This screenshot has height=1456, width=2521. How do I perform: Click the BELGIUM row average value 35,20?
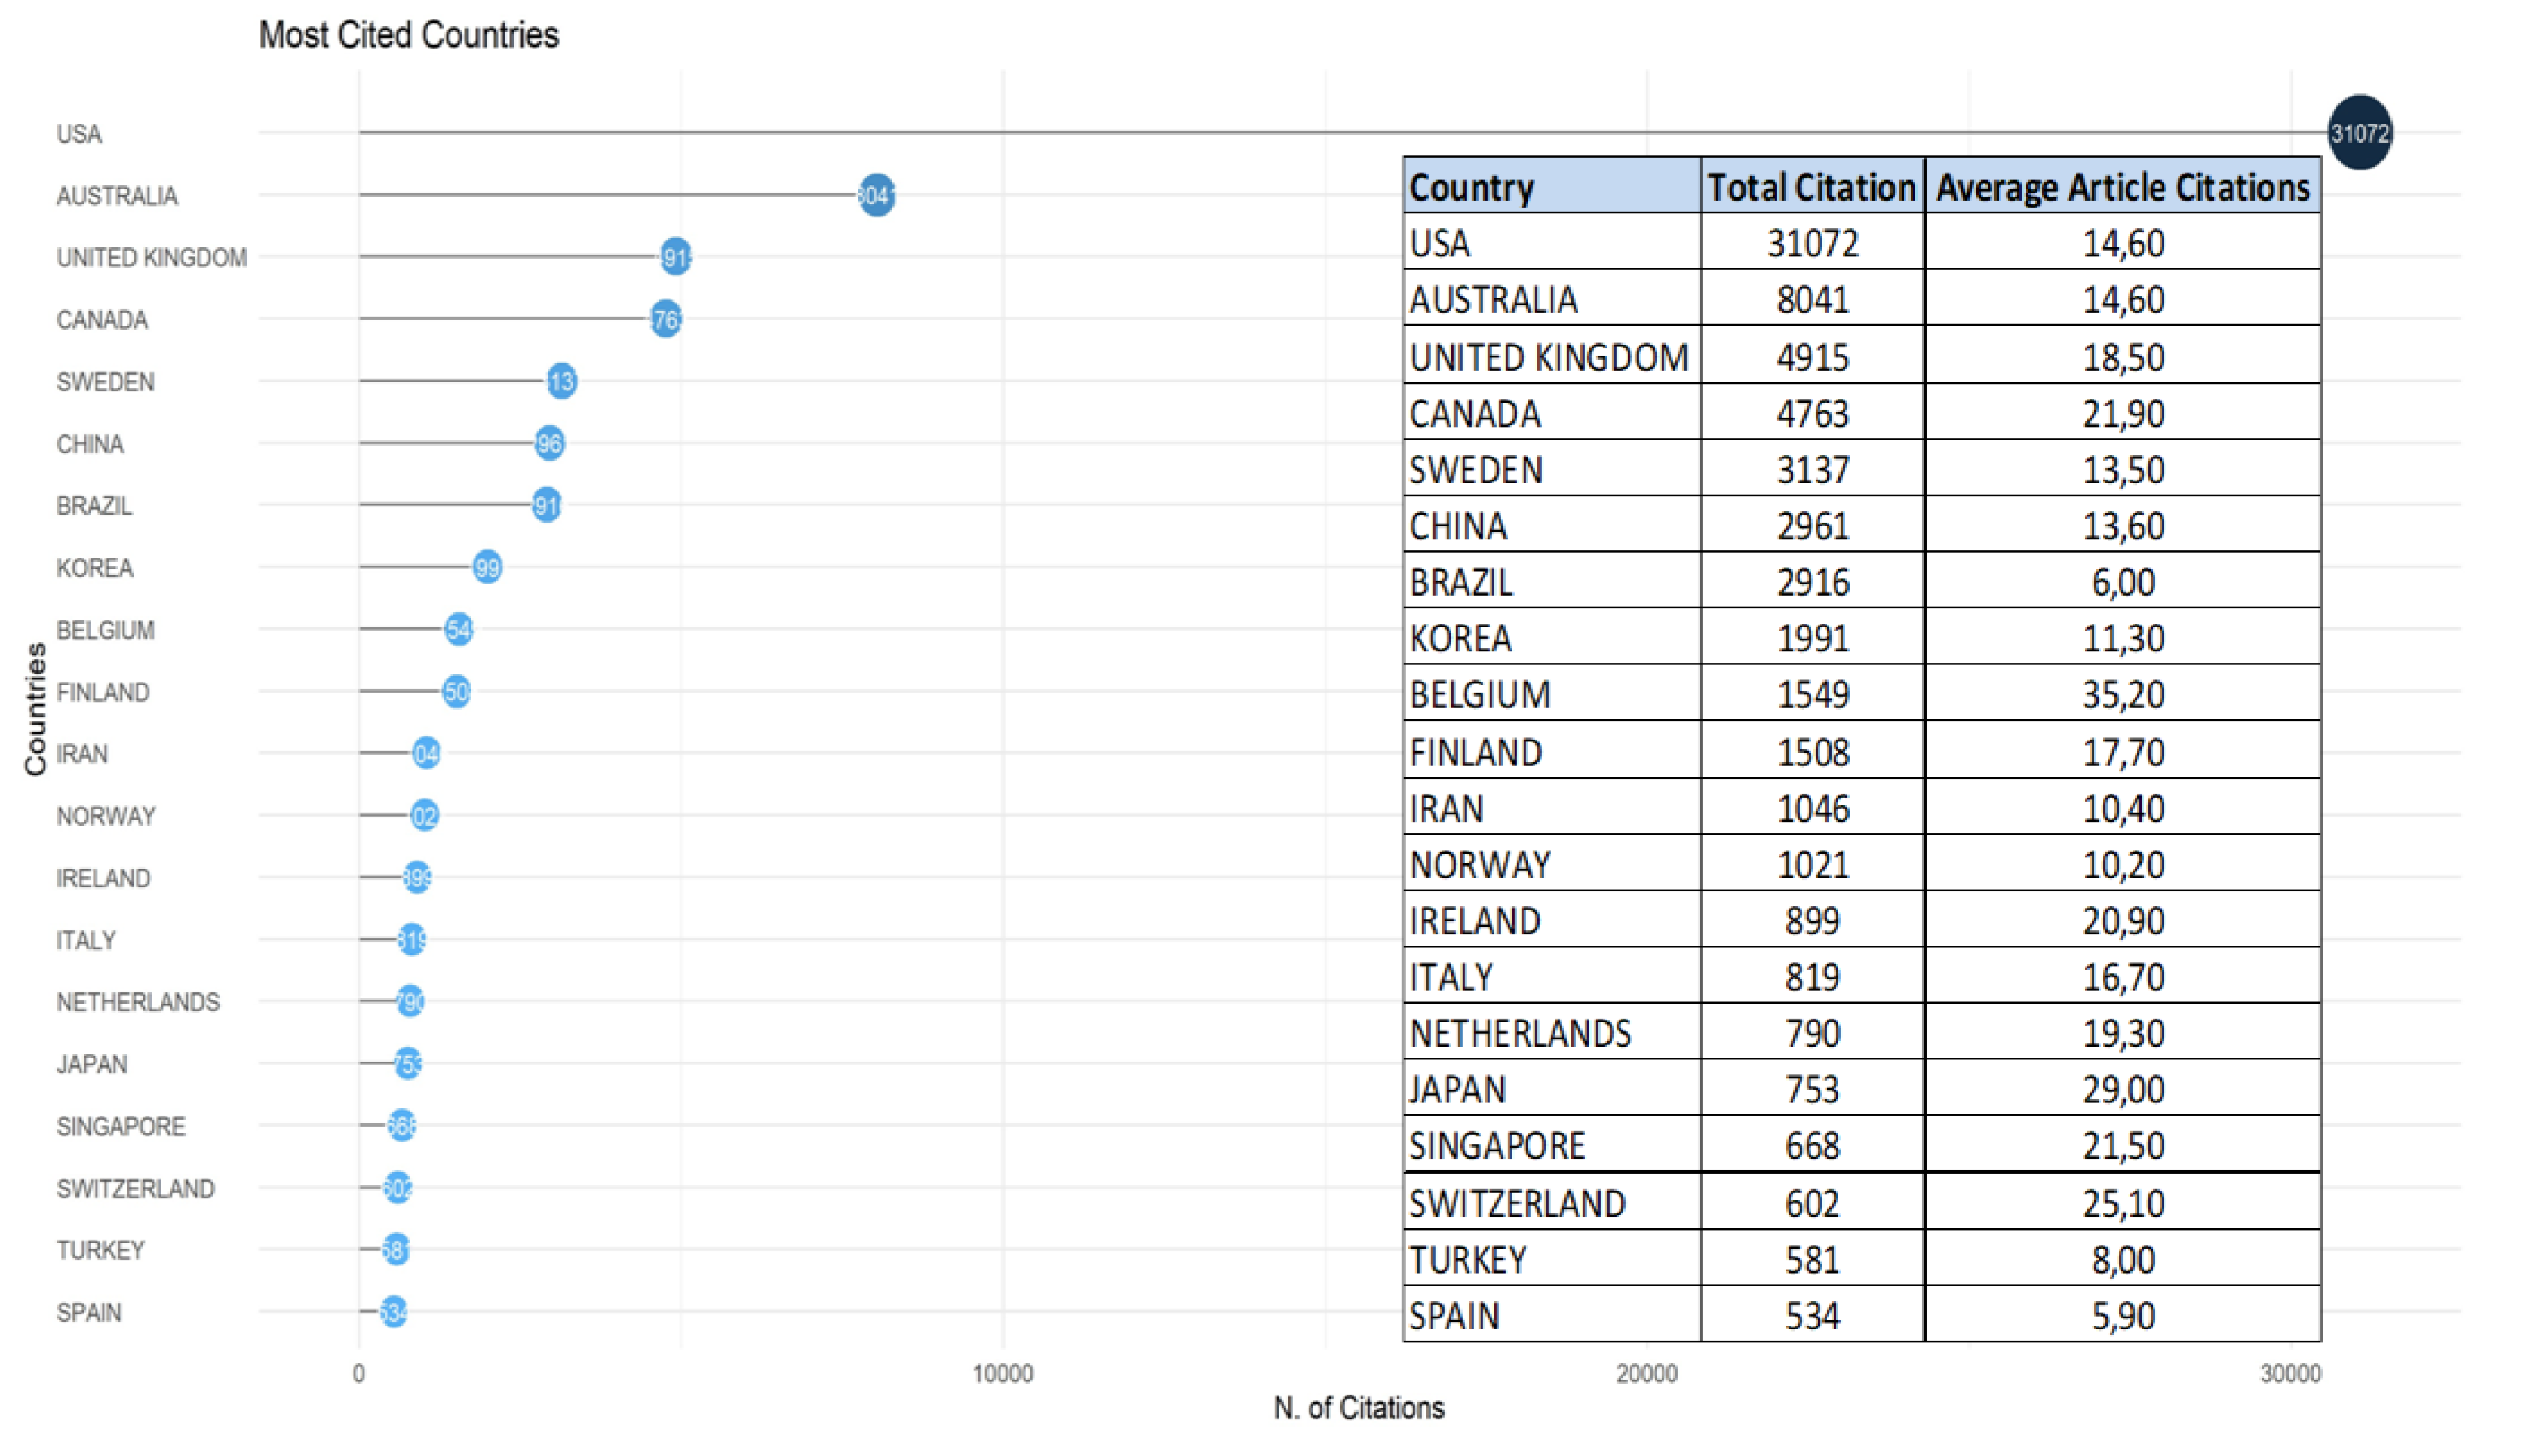tap(2122, 694)
